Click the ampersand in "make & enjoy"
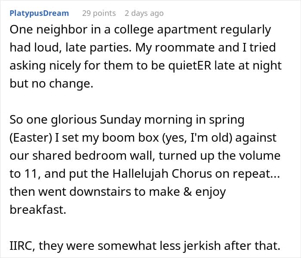 [x=187, y=192]
